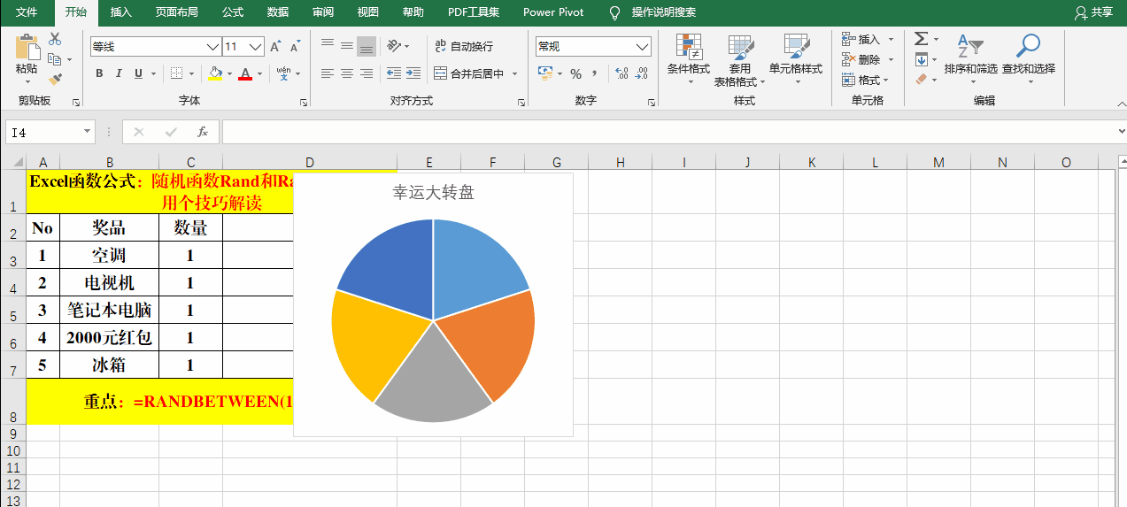Open the font size dropdown 11
The height and width of the screenshot is (507, 1127).
(256, 46)
